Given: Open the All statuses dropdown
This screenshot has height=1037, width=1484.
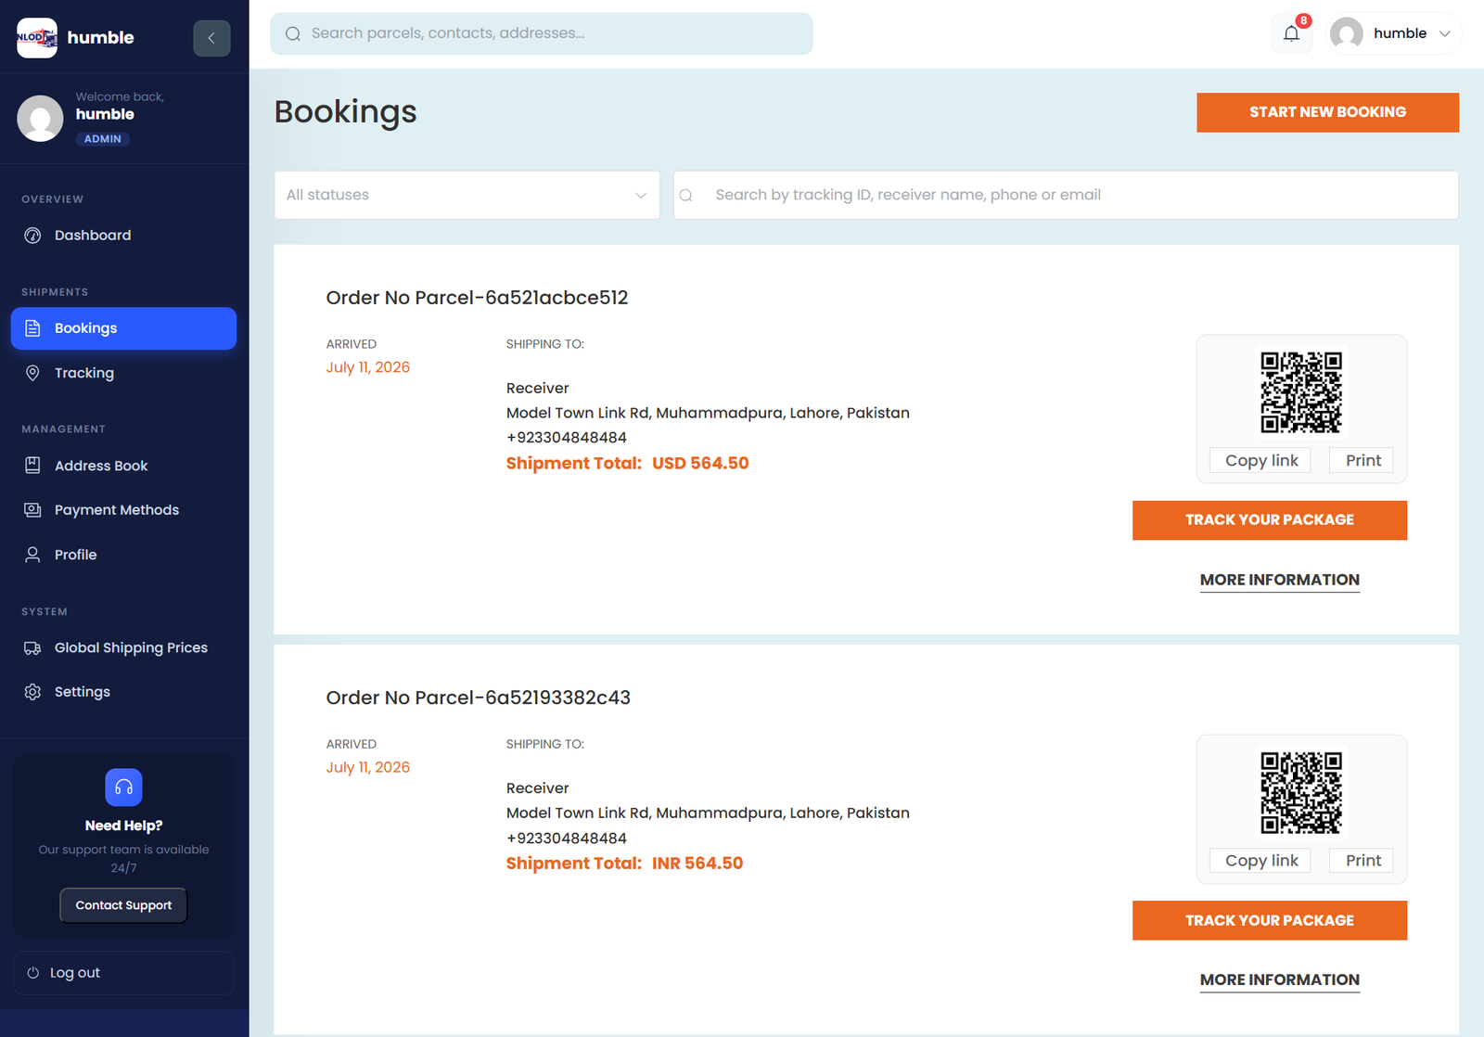Looking at the screenshot, I should (x=467, y=195).
